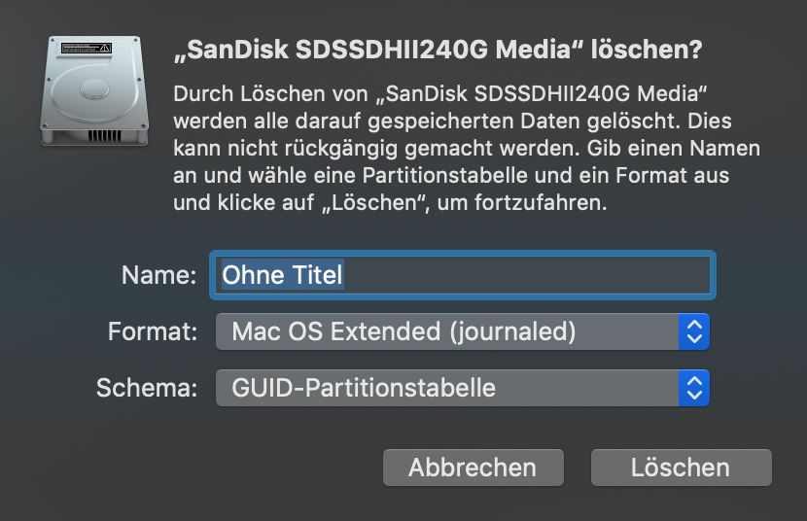
Task: Click the "Name:" label
Action: point(159,275)
